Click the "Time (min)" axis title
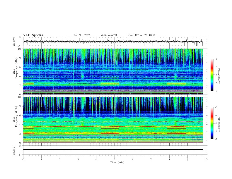The width and height of the screenshot is (232, 179). click(117, 162)
